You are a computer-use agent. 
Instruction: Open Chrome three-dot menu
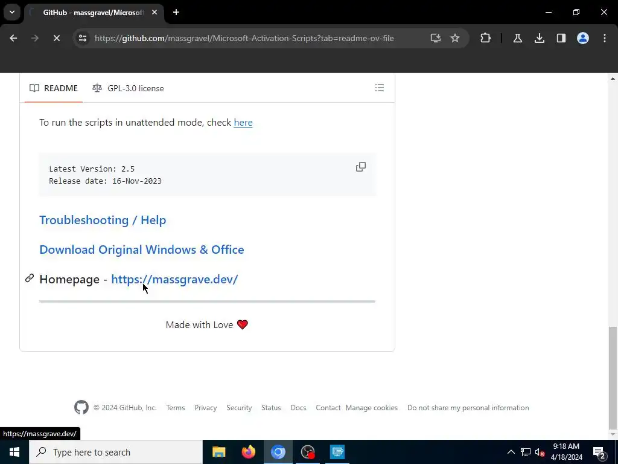click(x=604, y=38)
